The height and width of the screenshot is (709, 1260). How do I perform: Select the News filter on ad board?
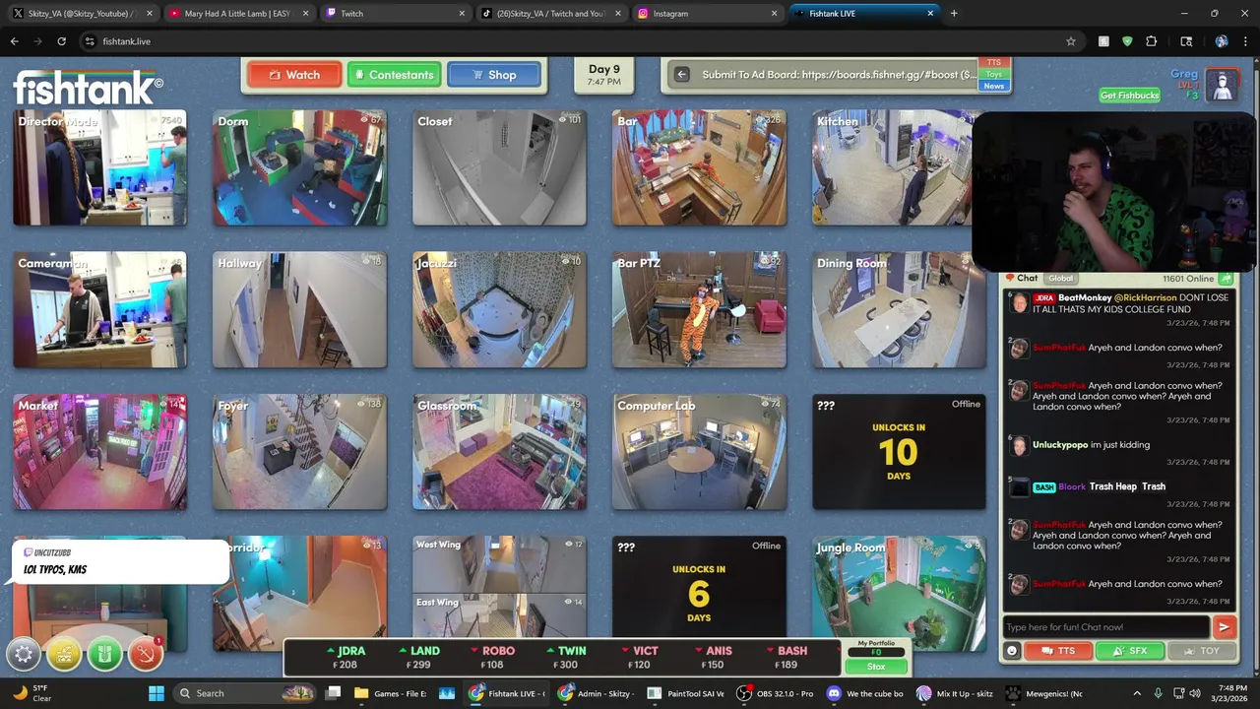coord(994,86)
